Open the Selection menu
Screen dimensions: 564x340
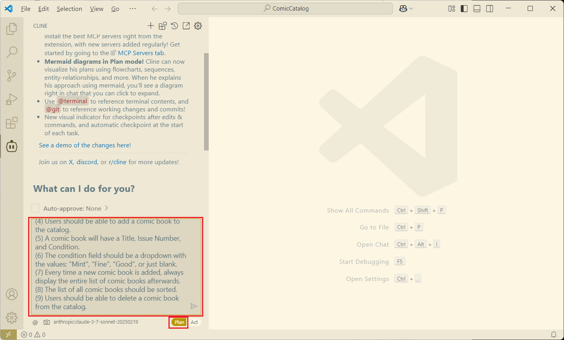69,9
